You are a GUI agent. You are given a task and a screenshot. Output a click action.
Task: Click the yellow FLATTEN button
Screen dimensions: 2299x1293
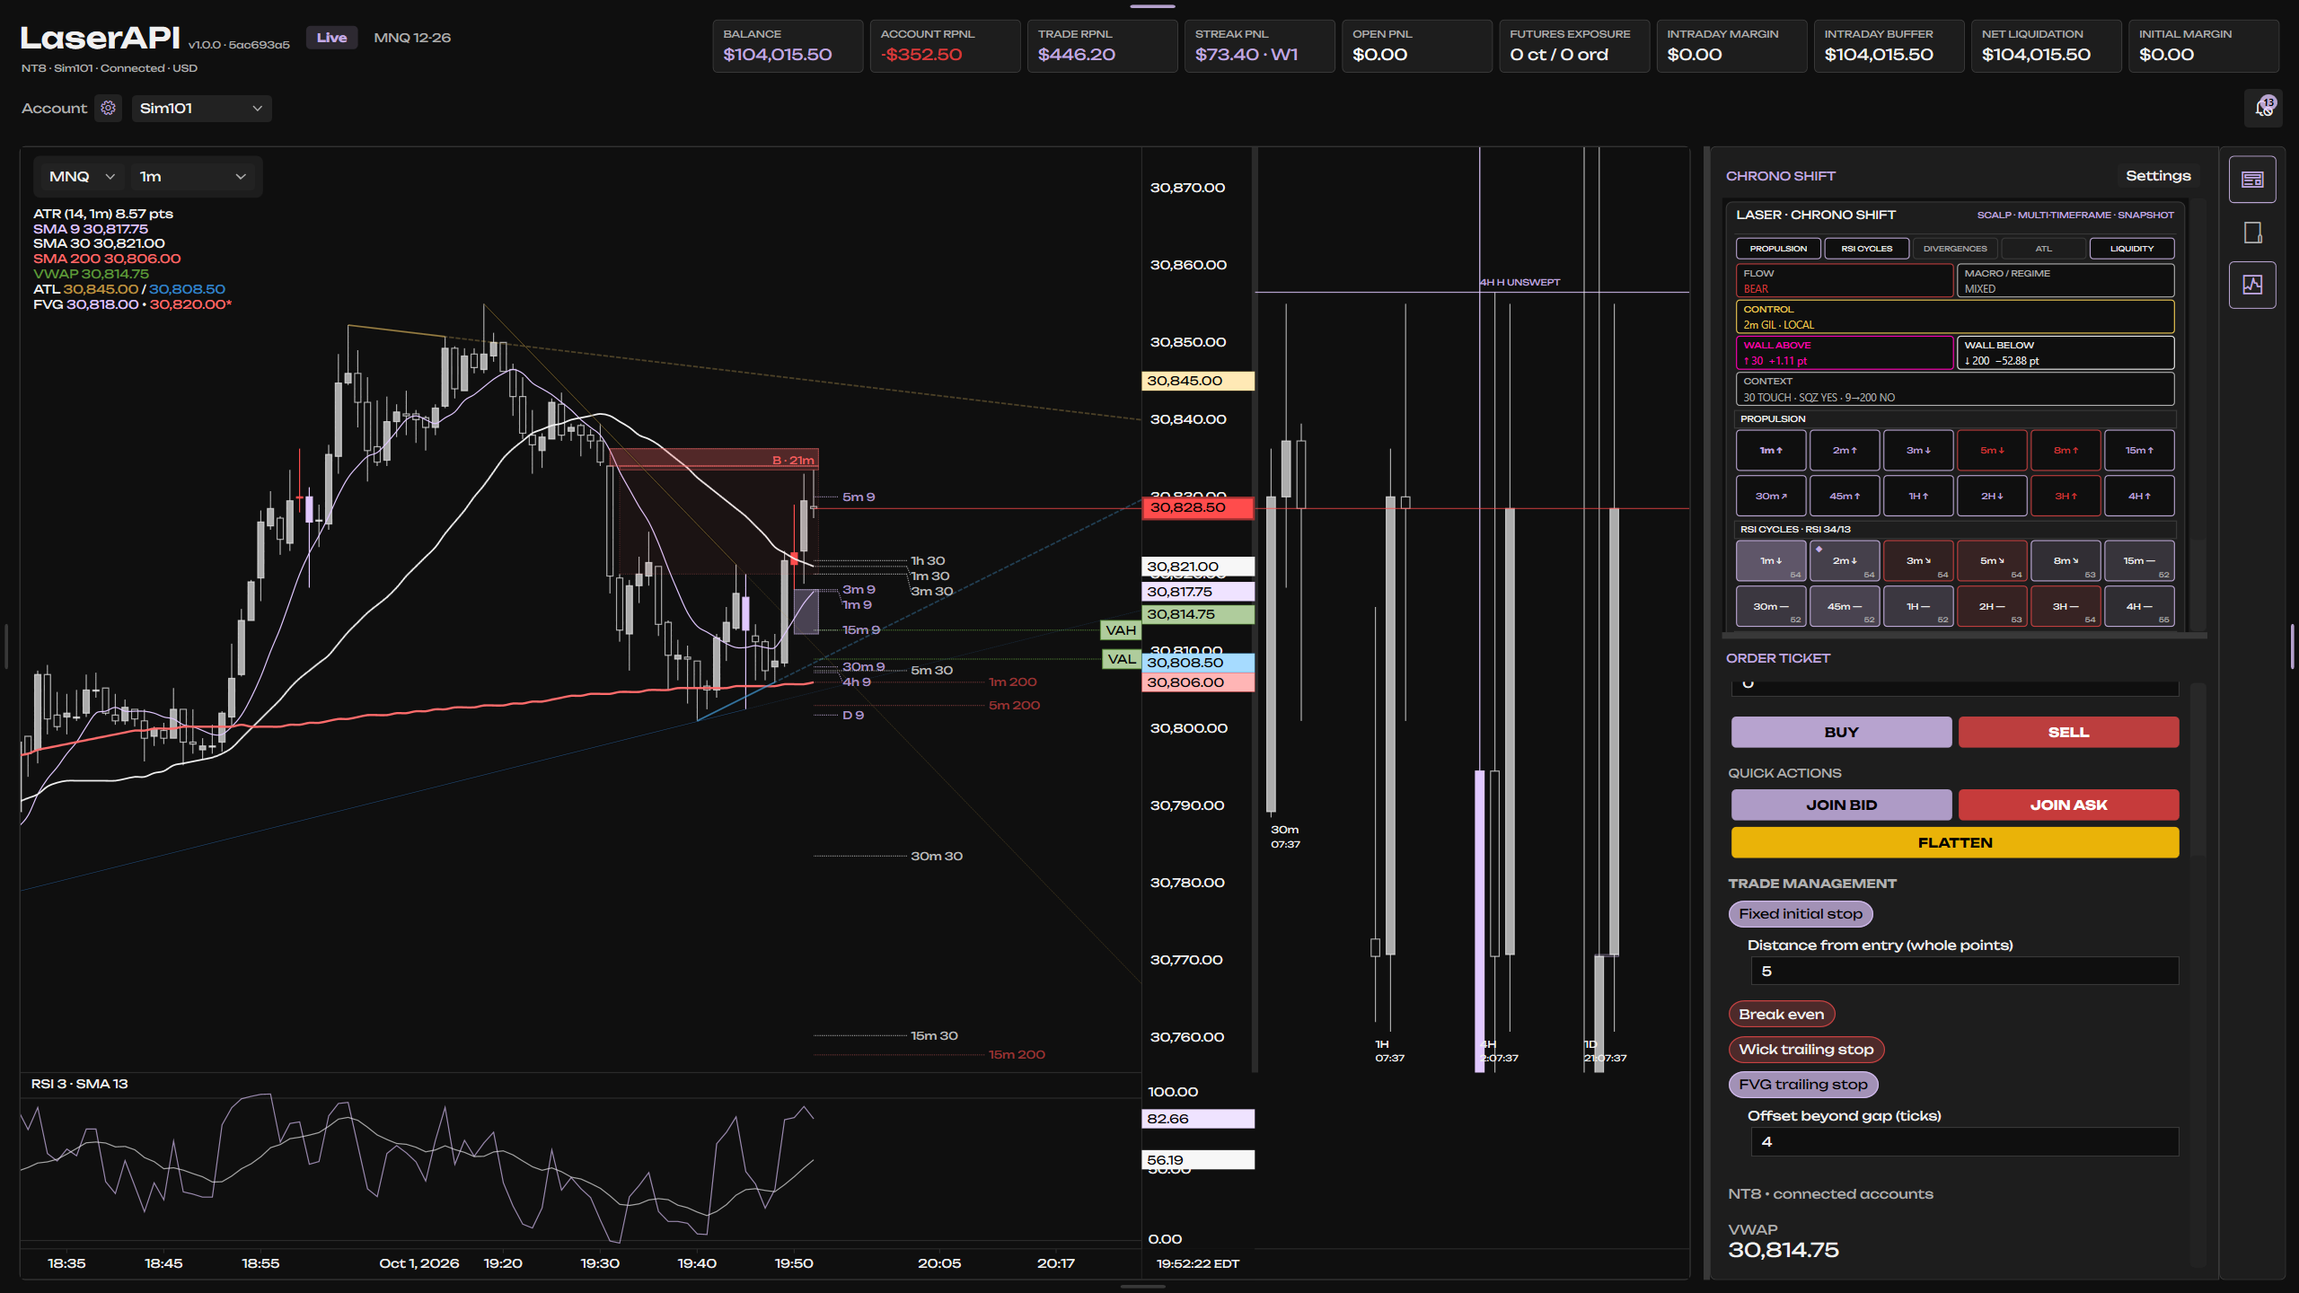point(1955,843)
